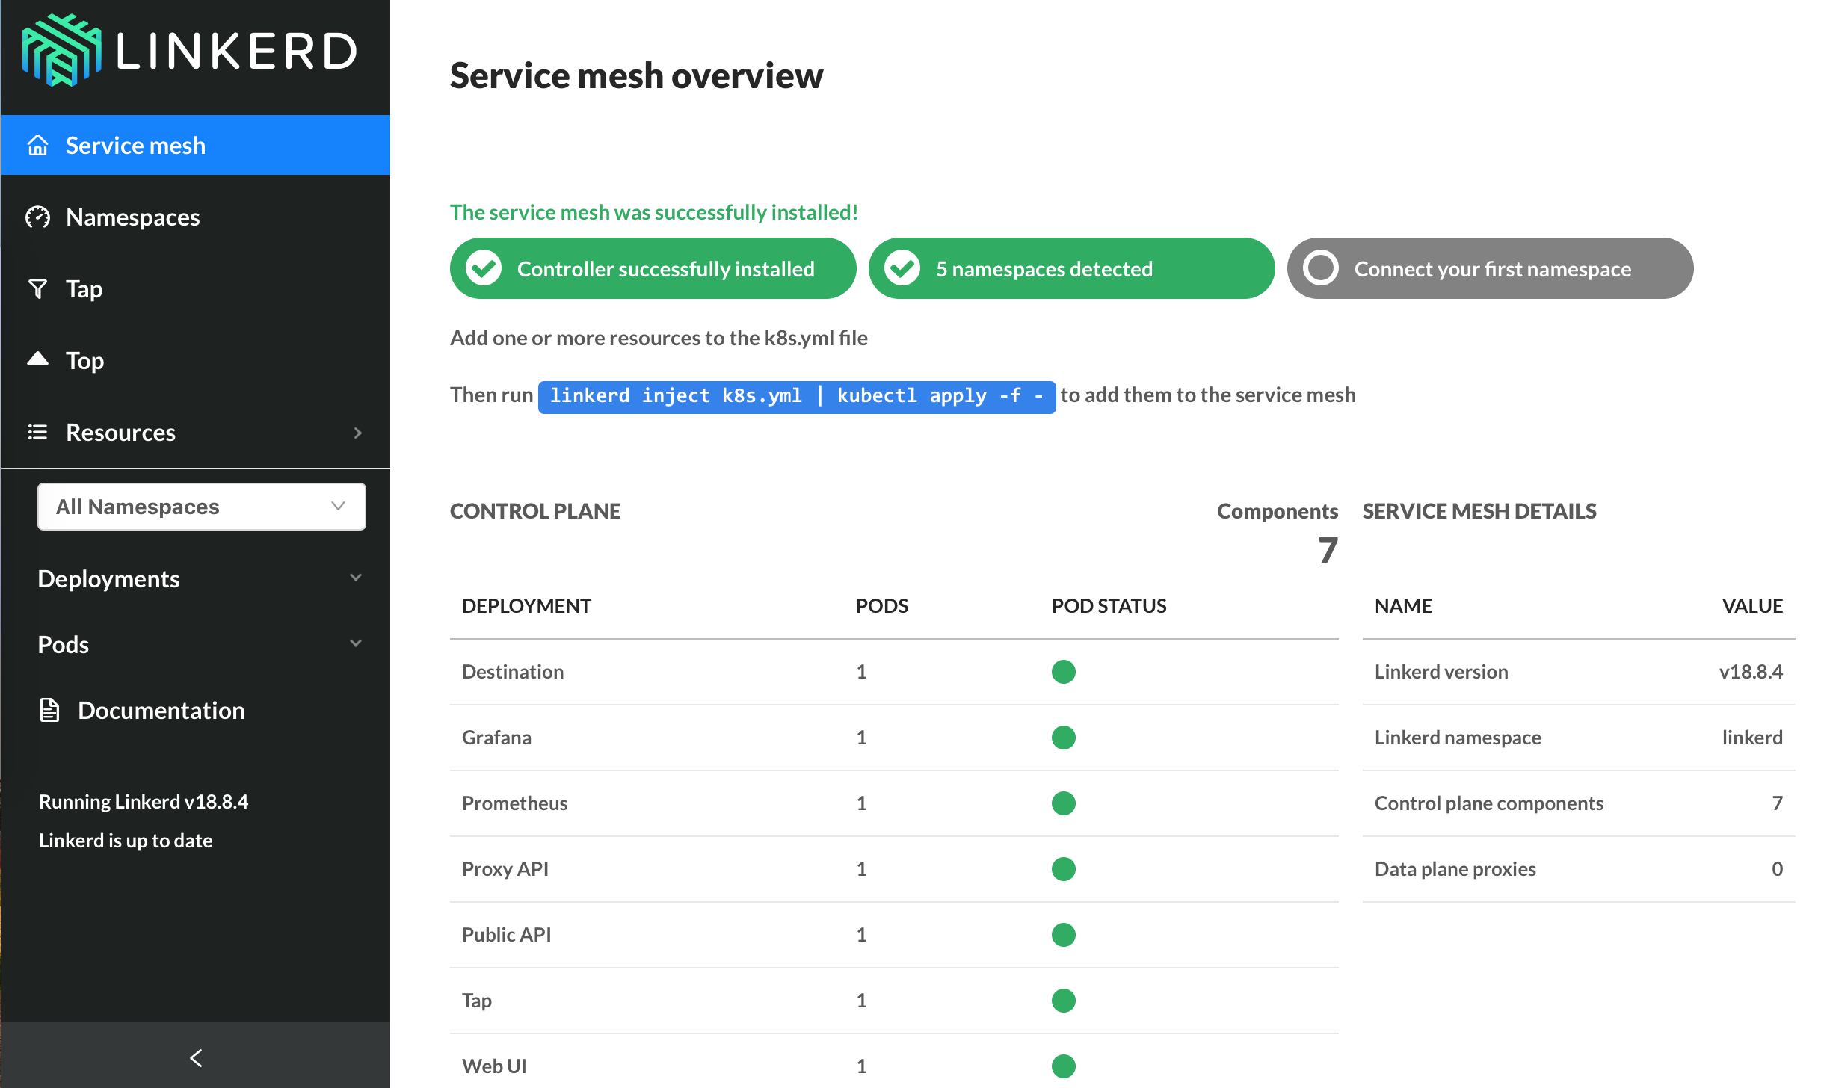Click the empty circle on Connect your first namespace
The image size is (1824, 1088).
pos(1321,268)
